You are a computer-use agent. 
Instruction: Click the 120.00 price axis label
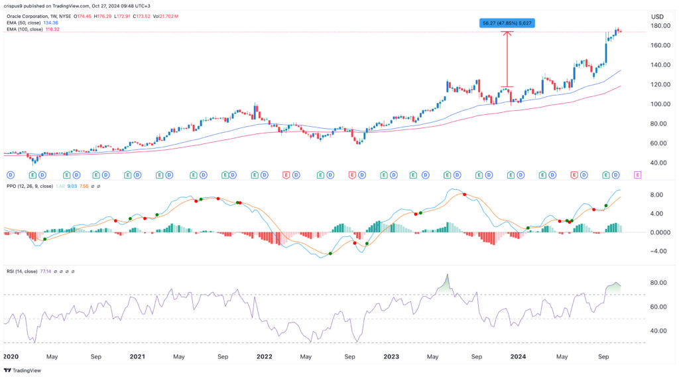660,84
